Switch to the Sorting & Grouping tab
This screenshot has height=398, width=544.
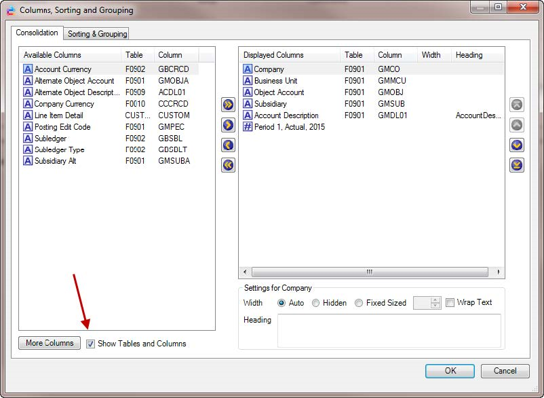tap(97, 34)
